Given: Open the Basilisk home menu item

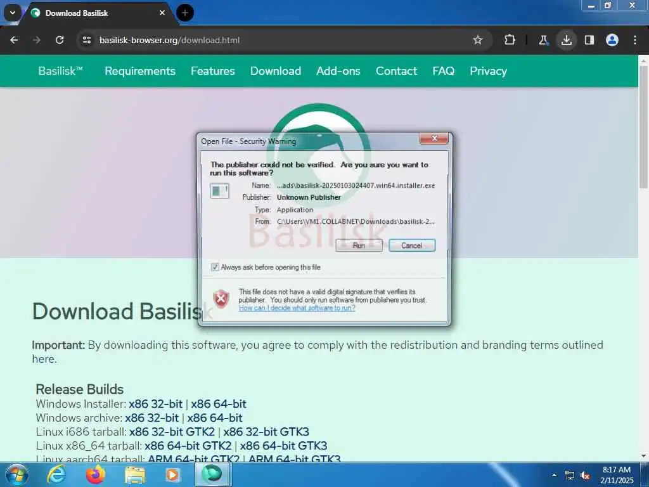Looking at the screenshot, I should click(x=60, y=71).
